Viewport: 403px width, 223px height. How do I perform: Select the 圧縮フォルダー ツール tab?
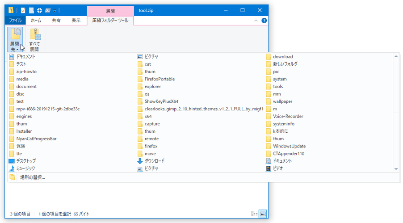pos(110,21)
